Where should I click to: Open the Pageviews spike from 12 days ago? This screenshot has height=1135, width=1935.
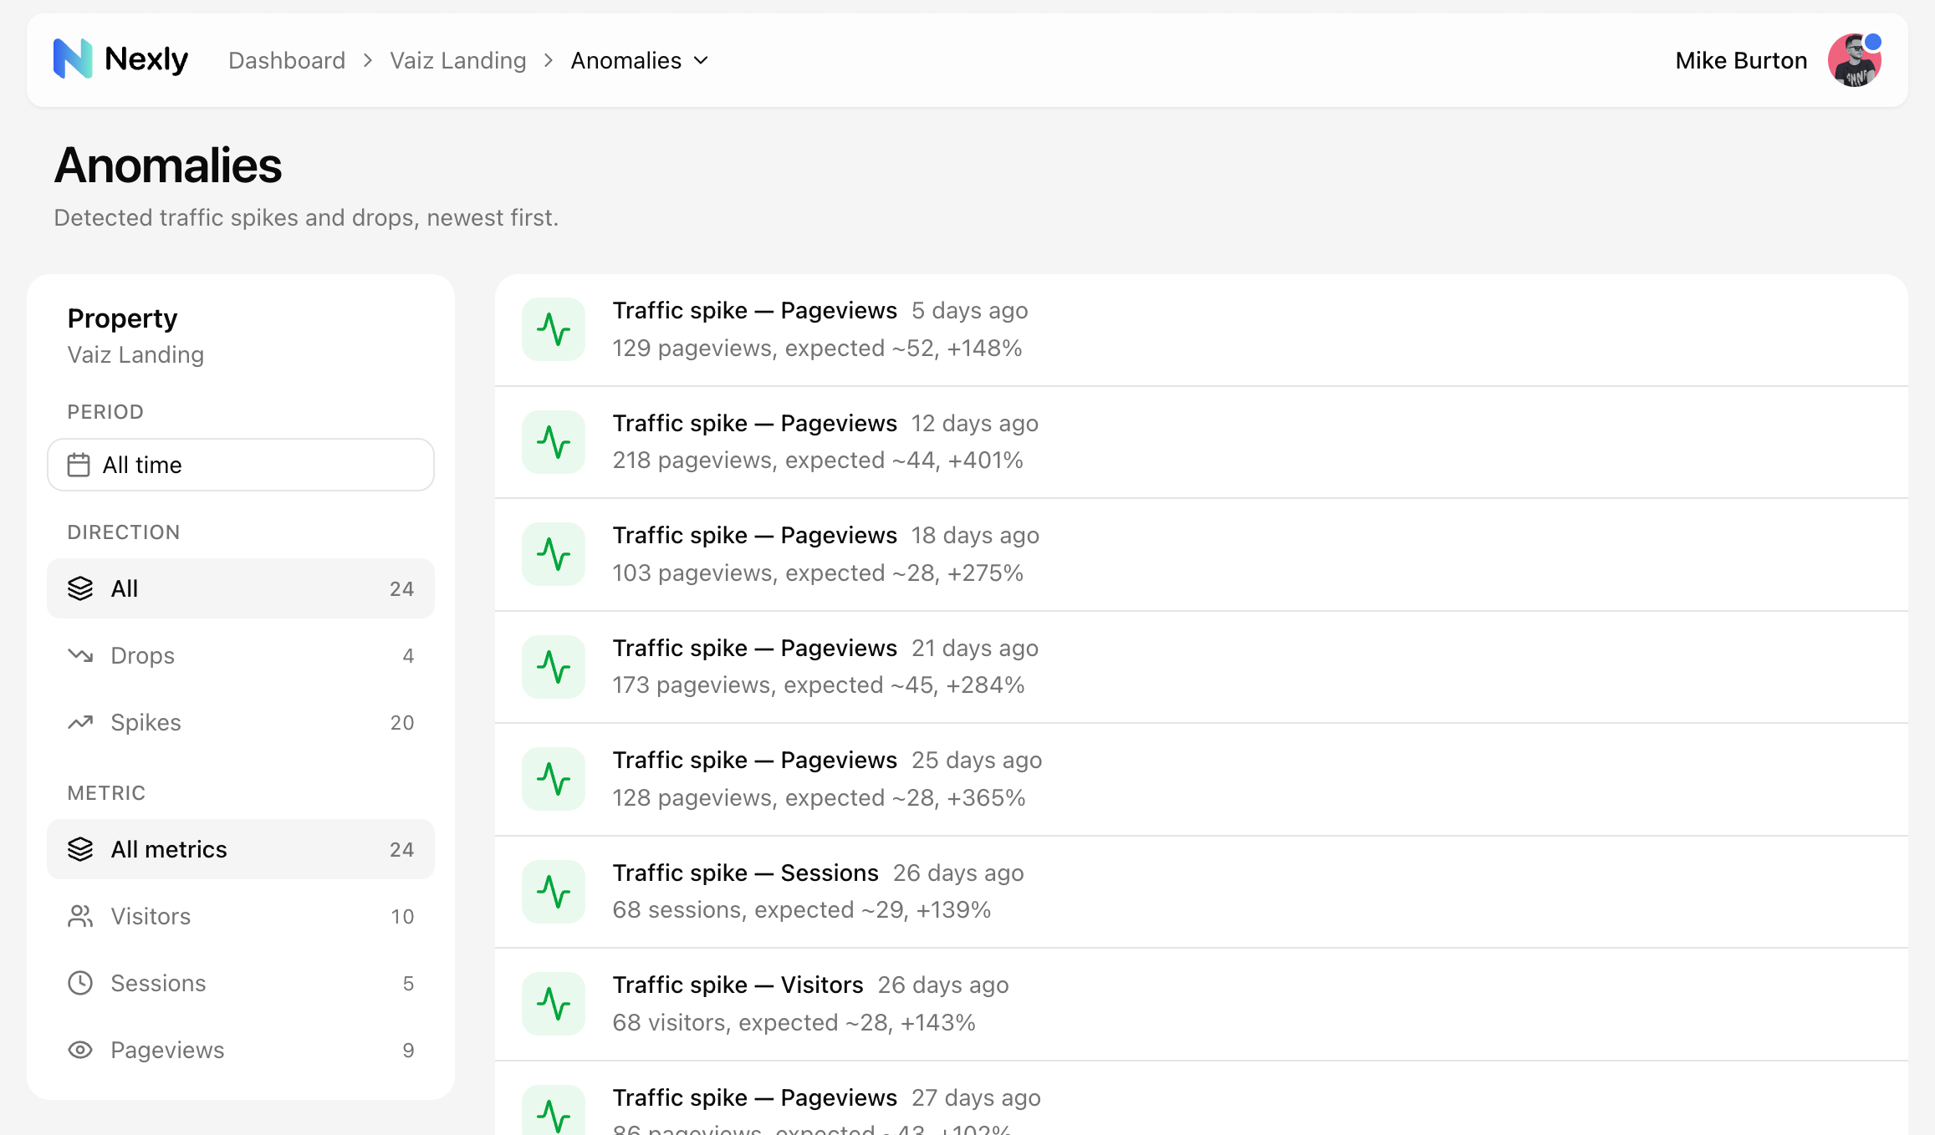tap(1201, 442)
